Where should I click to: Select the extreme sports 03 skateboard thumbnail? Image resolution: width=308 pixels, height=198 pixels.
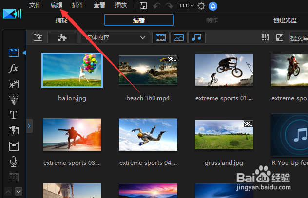pos(72,135)
